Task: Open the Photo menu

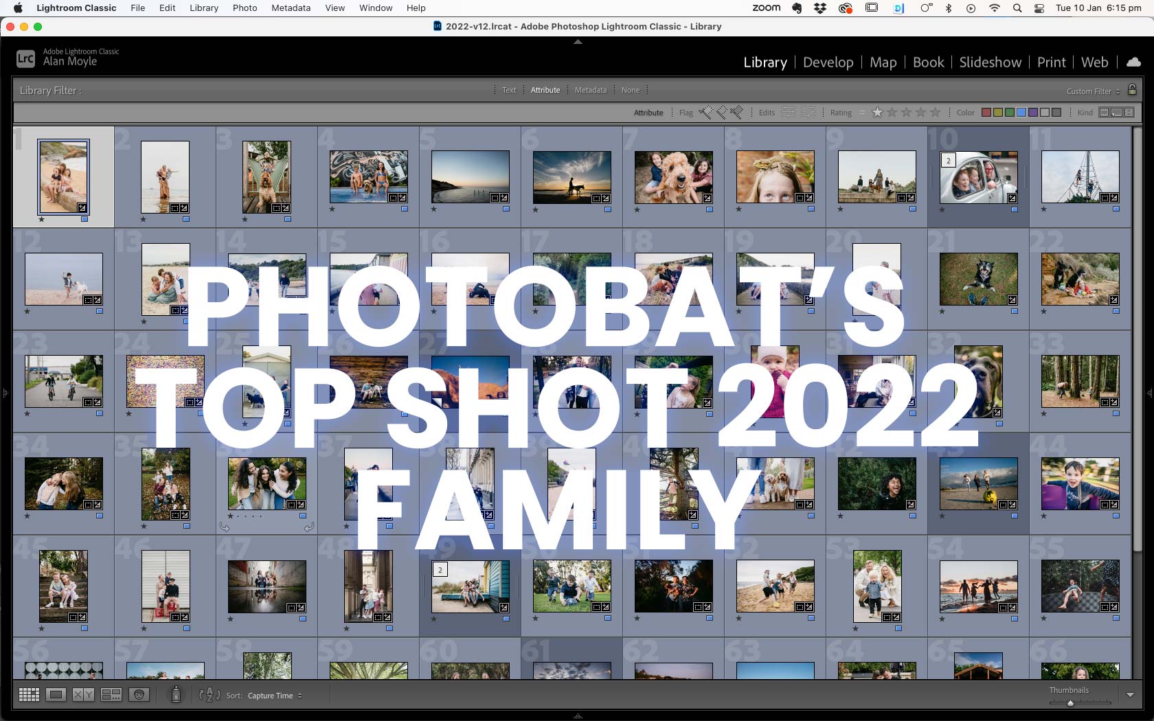Action: (245, 8)
